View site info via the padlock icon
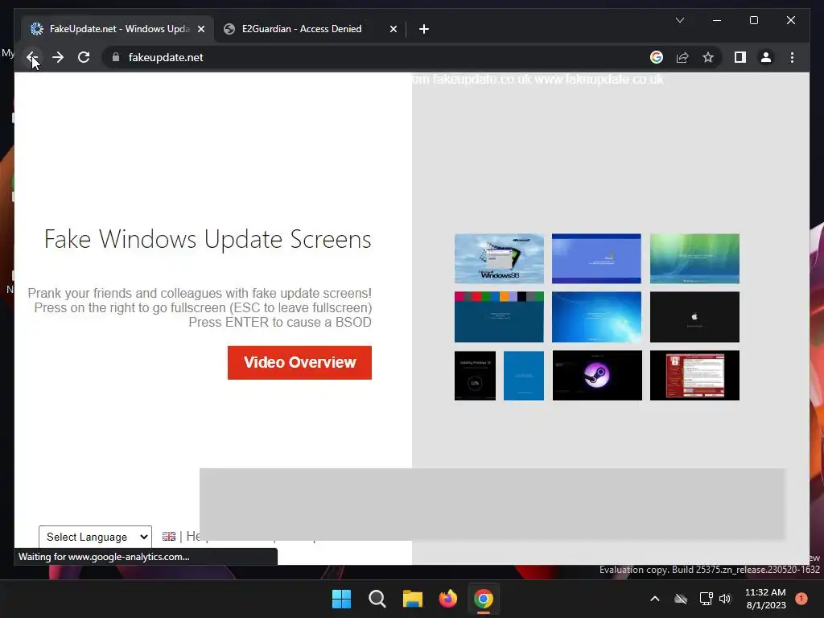The image size is (824, 618). [x=116, y=57]
